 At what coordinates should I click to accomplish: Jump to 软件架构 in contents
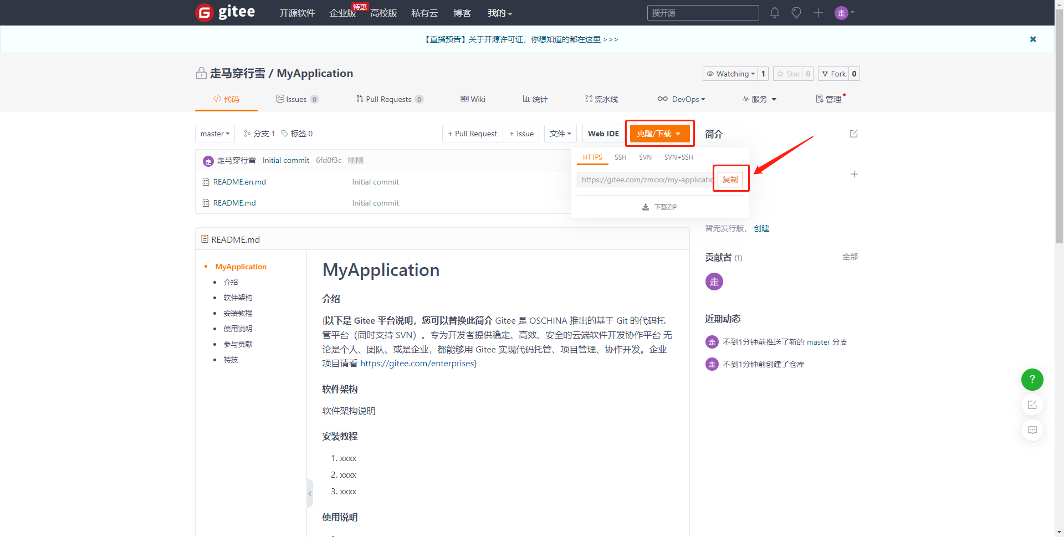tap(238, 298)
